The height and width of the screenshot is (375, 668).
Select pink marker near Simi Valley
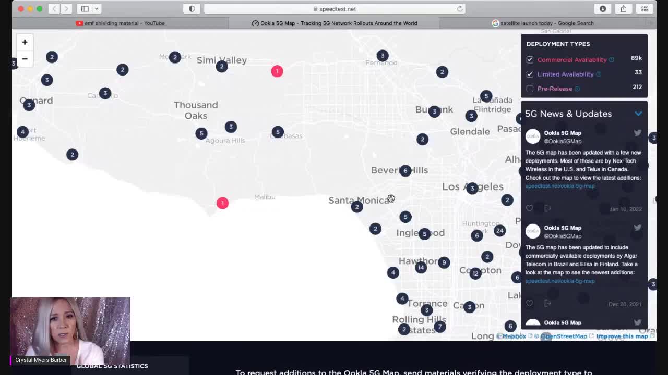277,71
